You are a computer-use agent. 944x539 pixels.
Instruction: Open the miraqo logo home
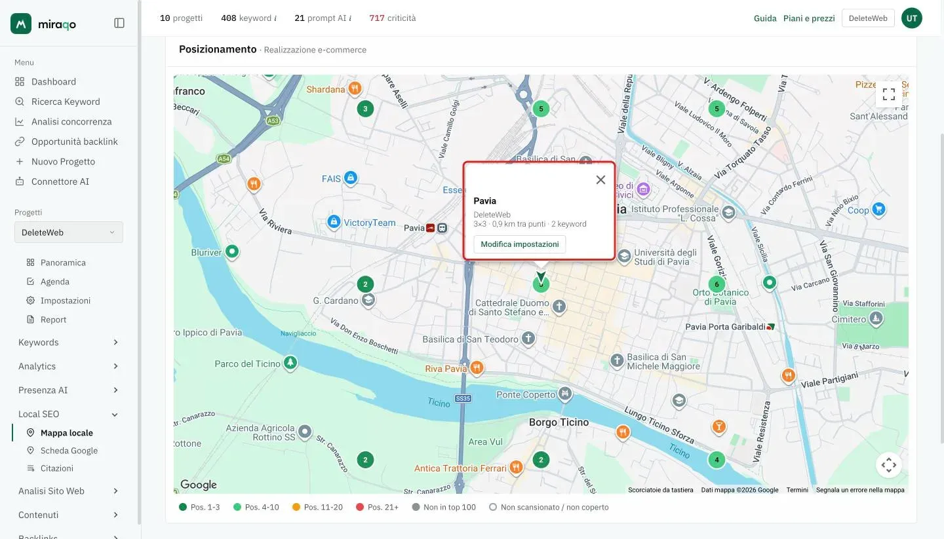coord(43,24)
